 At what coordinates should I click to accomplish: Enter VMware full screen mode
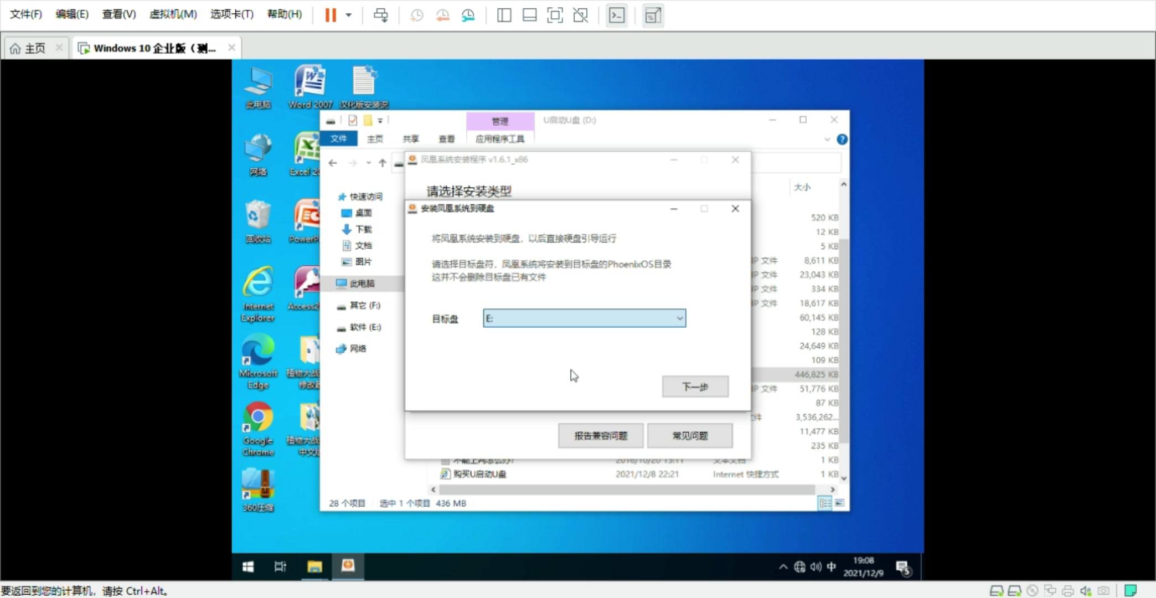click(555, 15)
